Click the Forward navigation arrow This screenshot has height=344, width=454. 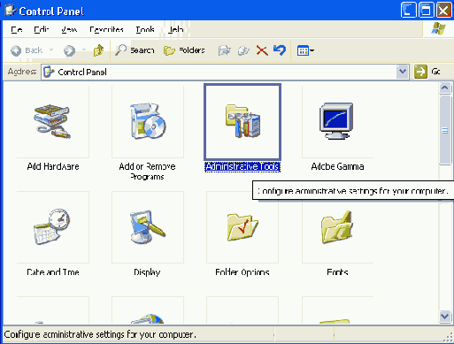[x=69, y=50]
